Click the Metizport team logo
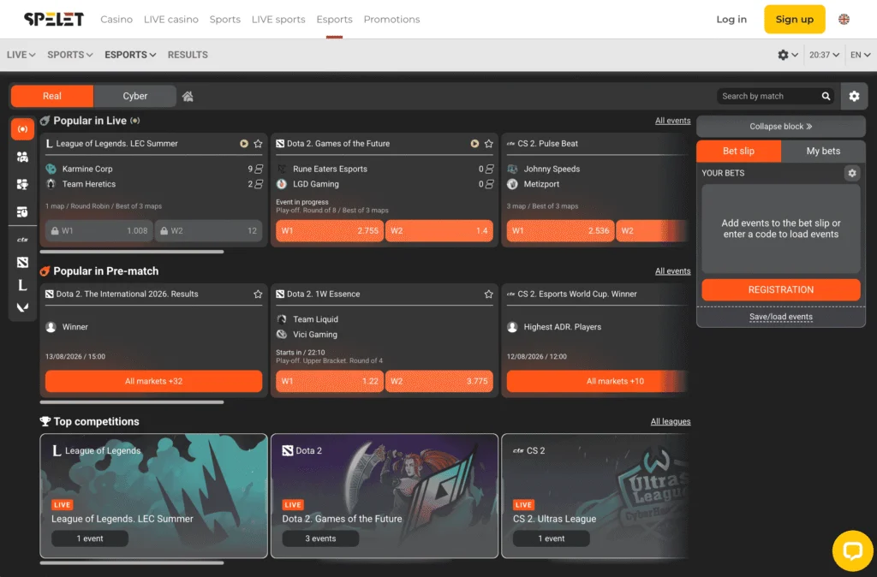The width and height of the screenshot is (877, 577). pos(512,184)
